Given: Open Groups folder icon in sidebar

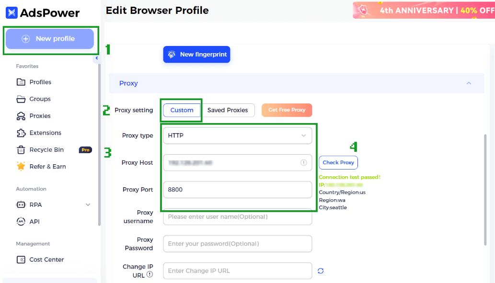Looking at the screenshot, I should tap(21, 99).
